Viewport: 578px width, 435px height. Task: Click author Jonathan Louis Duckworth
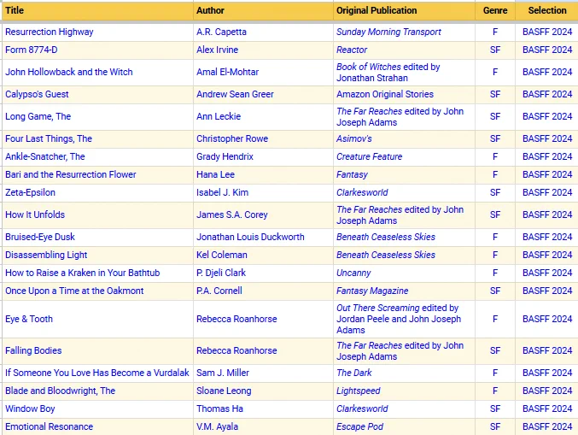250,237
